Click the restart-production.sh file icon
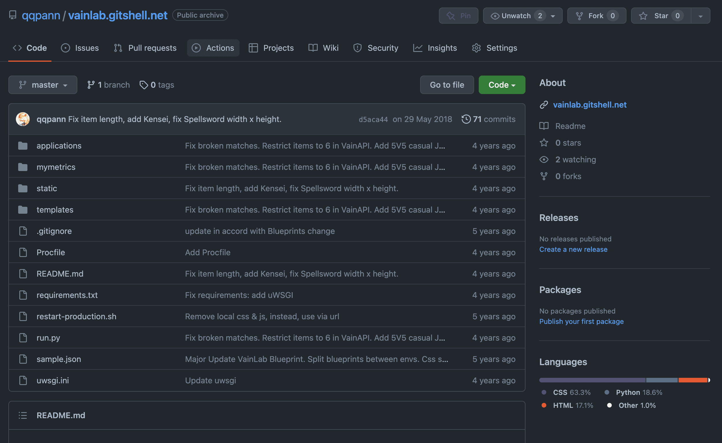Image resolution: width=722 pixels, height=443 pixels. point(23,316)
